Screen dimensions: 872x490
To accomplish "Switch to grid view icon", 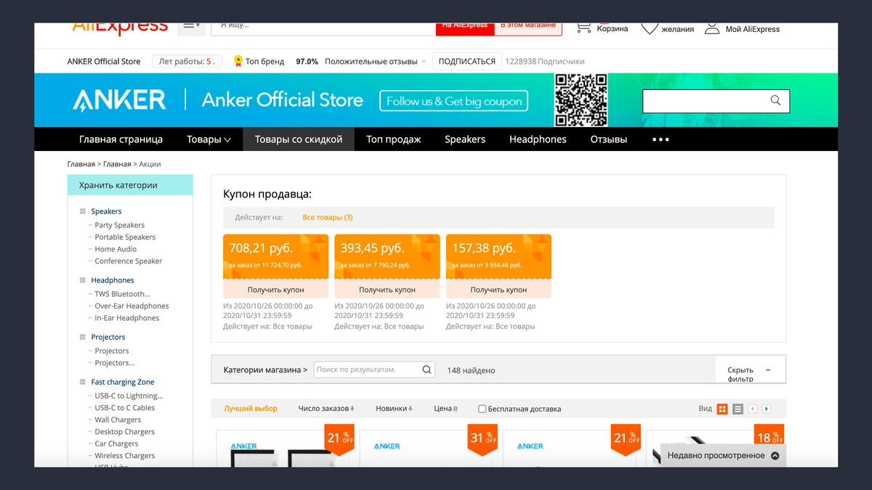I will (722, 409).
